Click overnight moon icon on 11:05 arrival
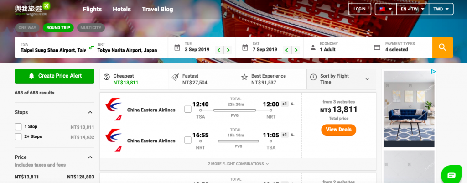Screen dimensions: 467x183 click(x=293, y=135)
